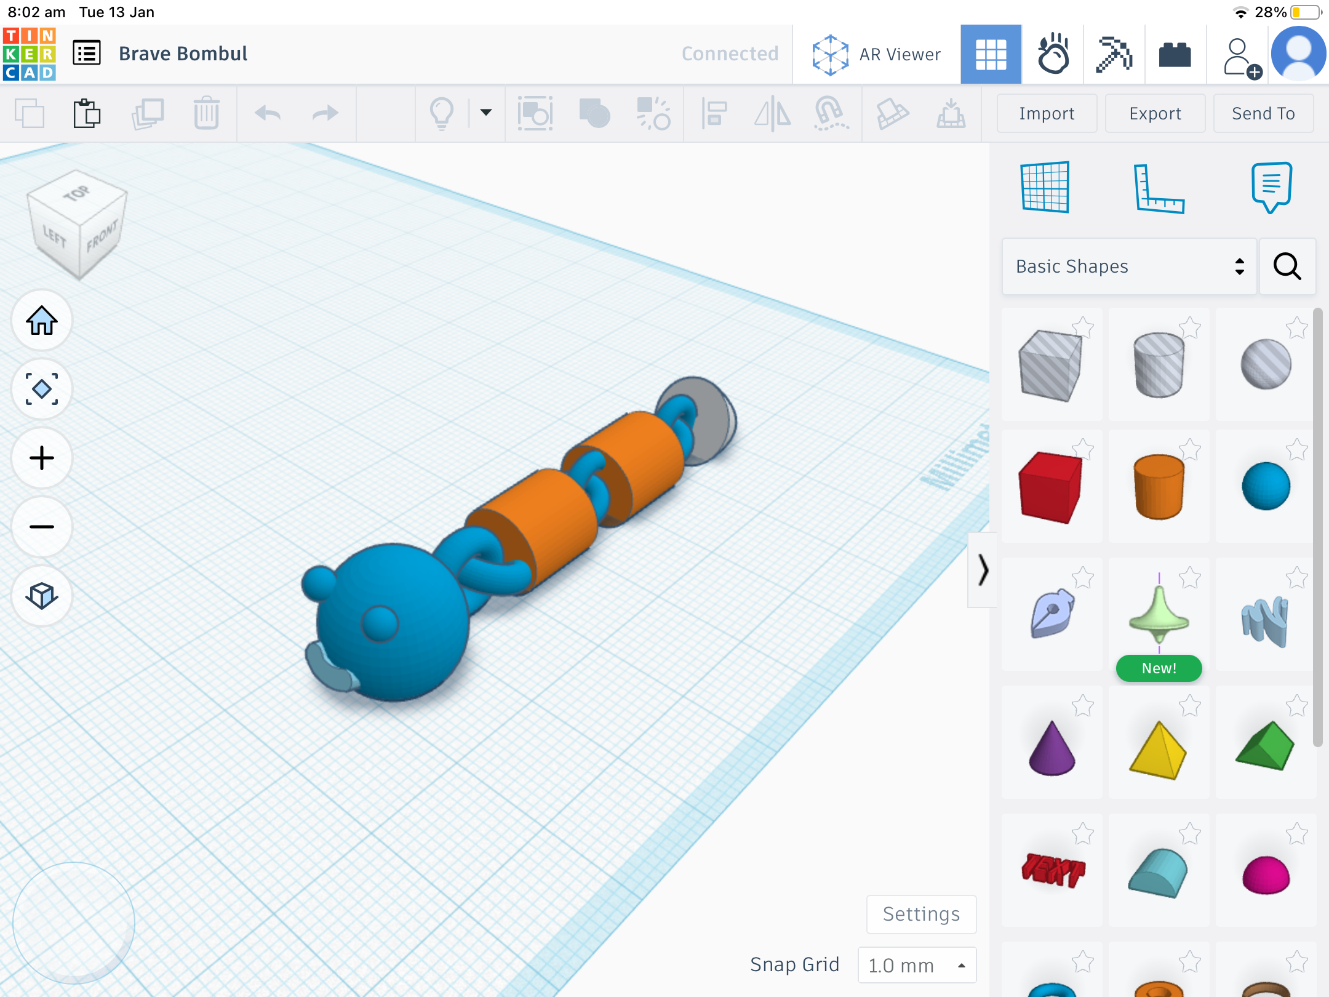Favorite the blue Sphere with star
1329x997 pixels.
1296,450
